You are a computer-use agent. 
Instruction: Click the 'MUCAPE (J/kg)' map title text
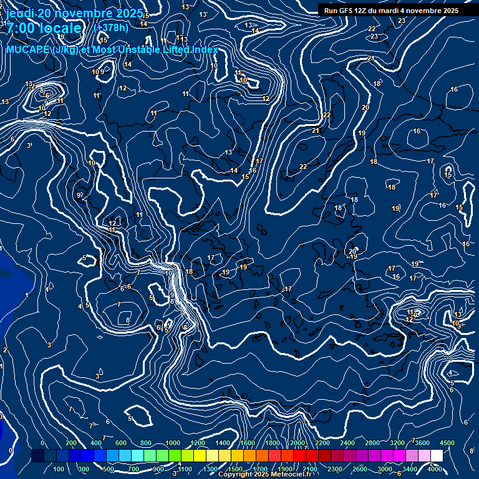pos(41,50)
